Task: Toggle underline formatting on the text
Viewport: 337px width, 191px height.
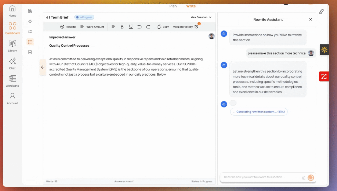Action: pos(131,26)
